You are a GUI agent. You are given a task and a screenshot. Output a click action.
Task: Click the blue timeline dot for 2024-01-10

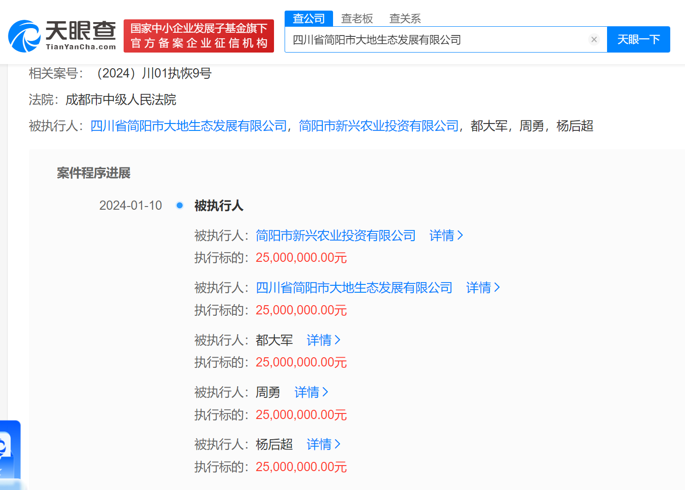(x=180, y=205)
